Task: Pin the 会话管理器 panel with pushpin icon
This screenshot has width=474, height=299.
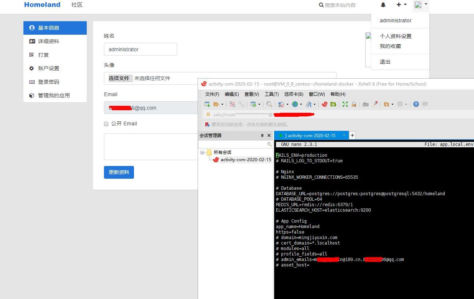Action: pos(262,136)
